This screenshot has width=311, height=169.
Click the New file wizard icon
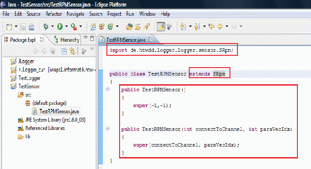tap(9, 27)
